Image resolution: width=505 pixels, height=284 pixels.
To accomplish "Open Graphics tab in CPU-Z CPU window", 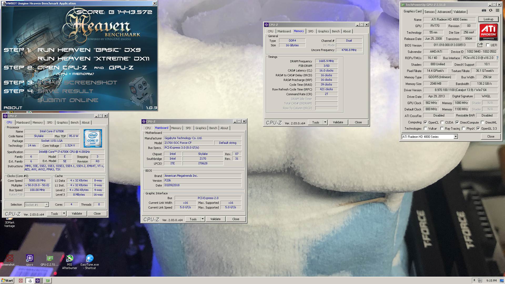I will coord(62,123).
